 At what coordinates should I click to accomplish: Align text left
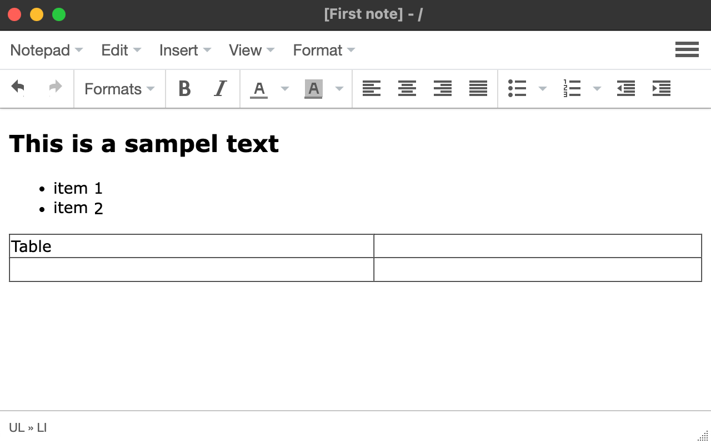coord(372,88)
